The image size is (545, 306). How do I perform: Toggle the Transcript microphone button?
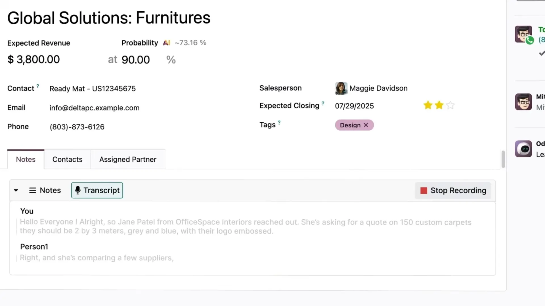97,191
